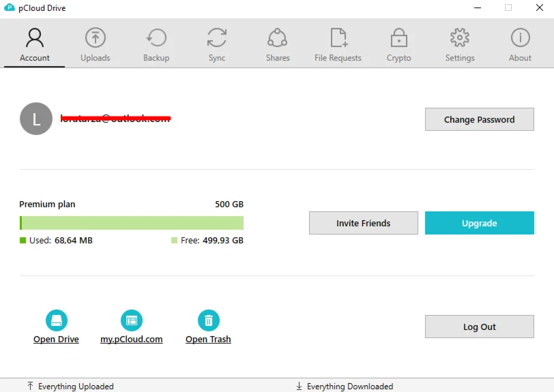Show the About tab

coord(520,45)
